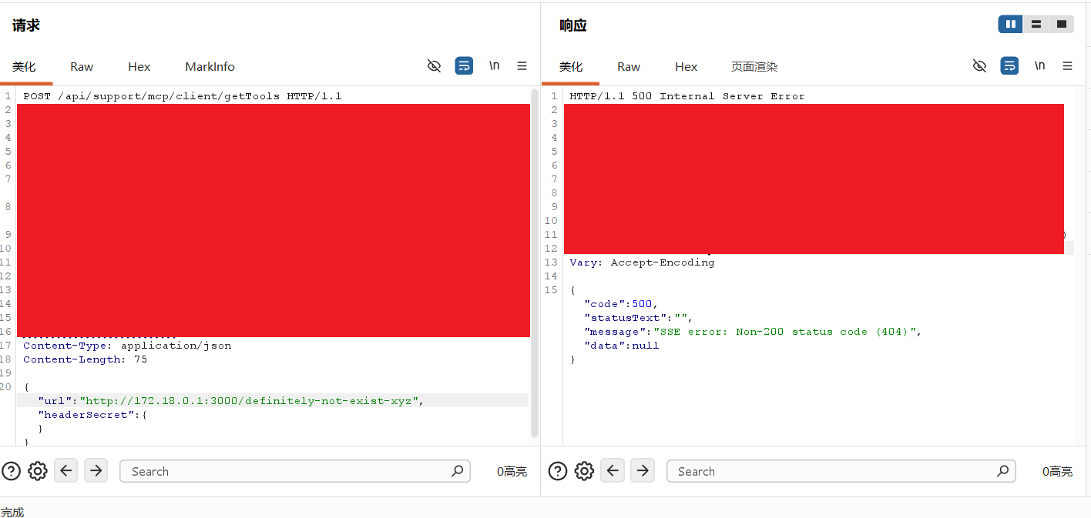
Task: Switch to side-by-side layout view
Action: 1011,25
